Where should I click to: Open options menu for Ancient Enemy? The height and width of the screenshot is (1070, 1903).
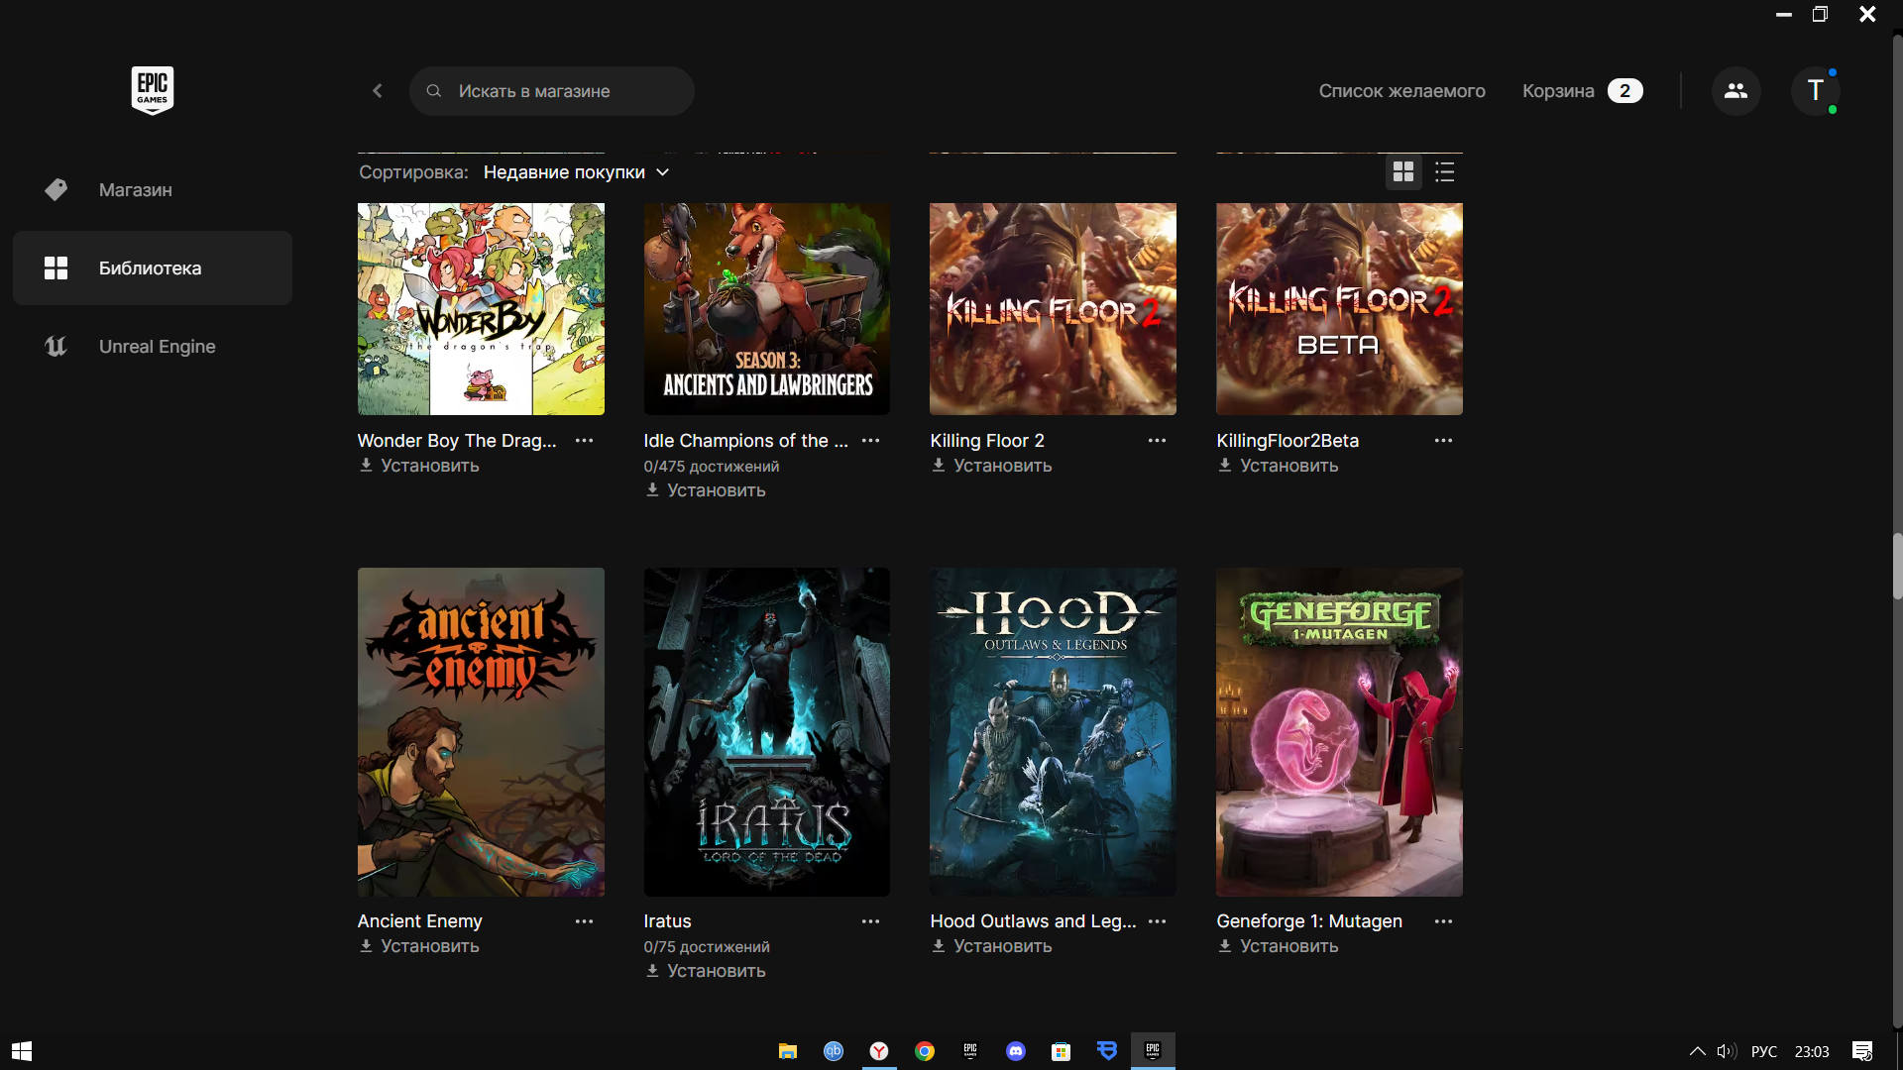[x=585, y=921]
